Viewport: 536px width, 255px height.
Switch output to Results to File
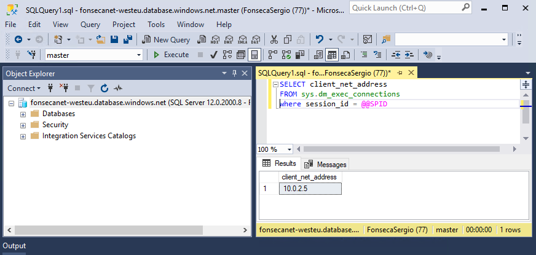pos(345,55)
